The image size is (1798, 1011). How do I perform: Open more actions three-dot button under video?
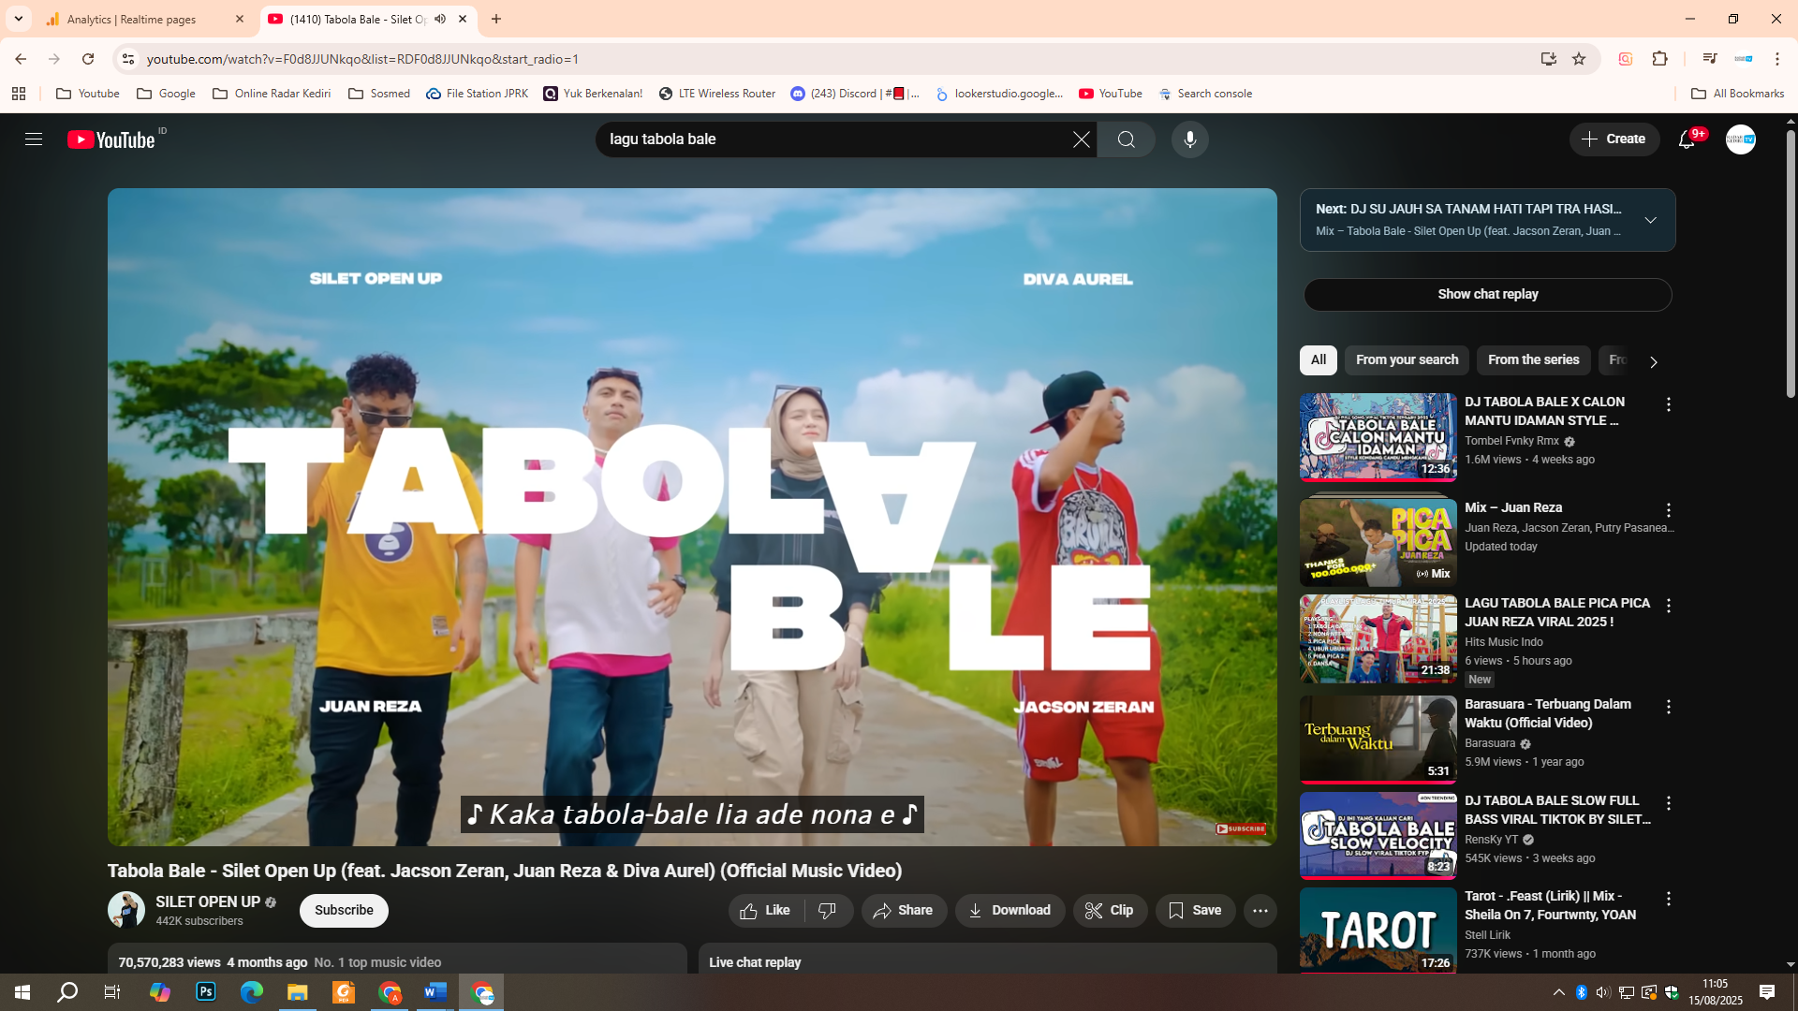[x=1260, y=911]
